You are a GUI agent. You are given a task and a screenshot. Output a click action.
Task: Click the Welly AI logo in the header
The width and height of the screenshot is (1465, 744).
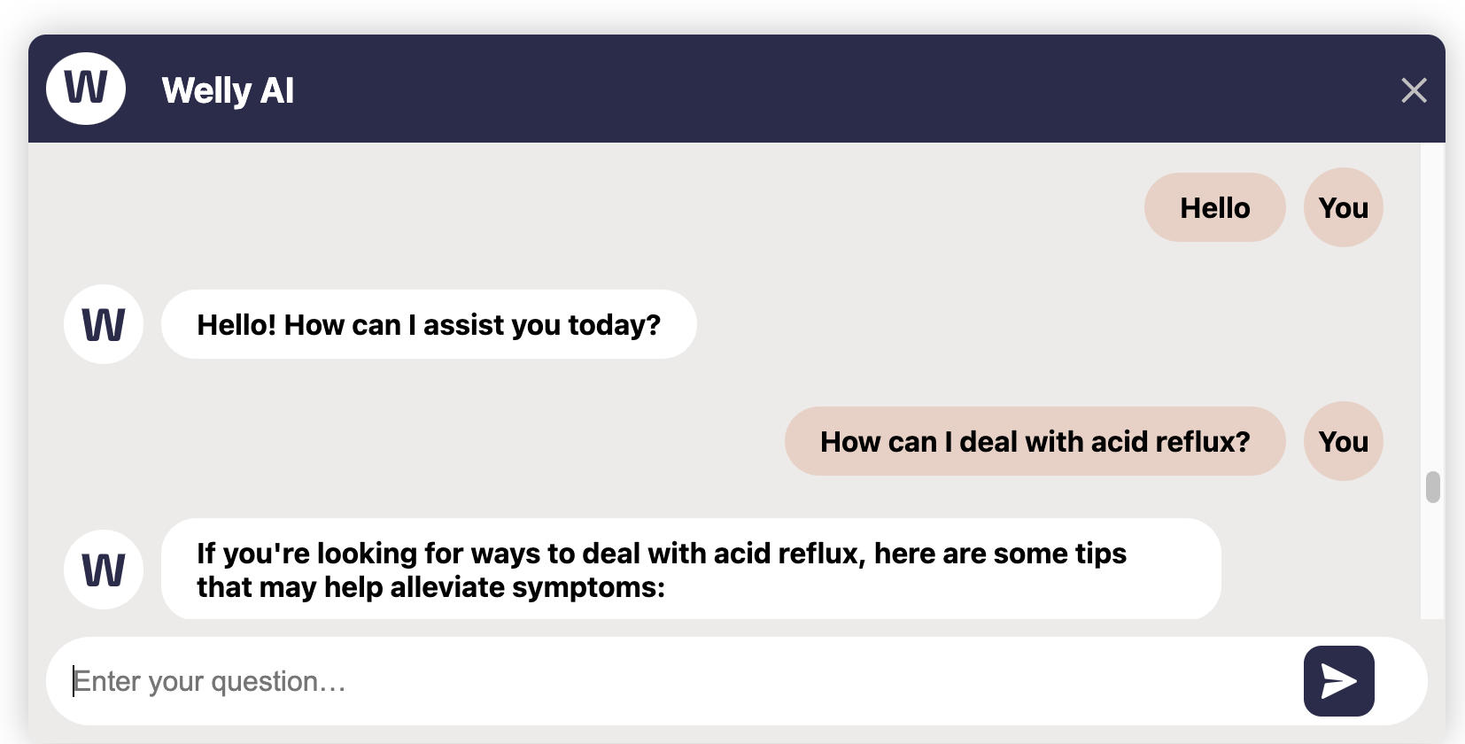[86, 89]
